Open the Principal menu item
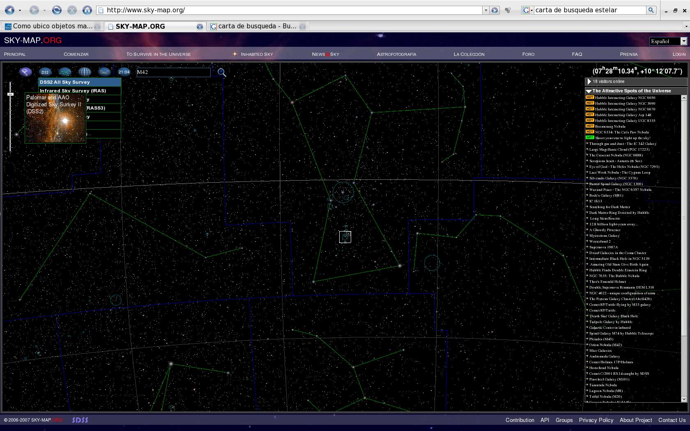 (x=15, y=54)
